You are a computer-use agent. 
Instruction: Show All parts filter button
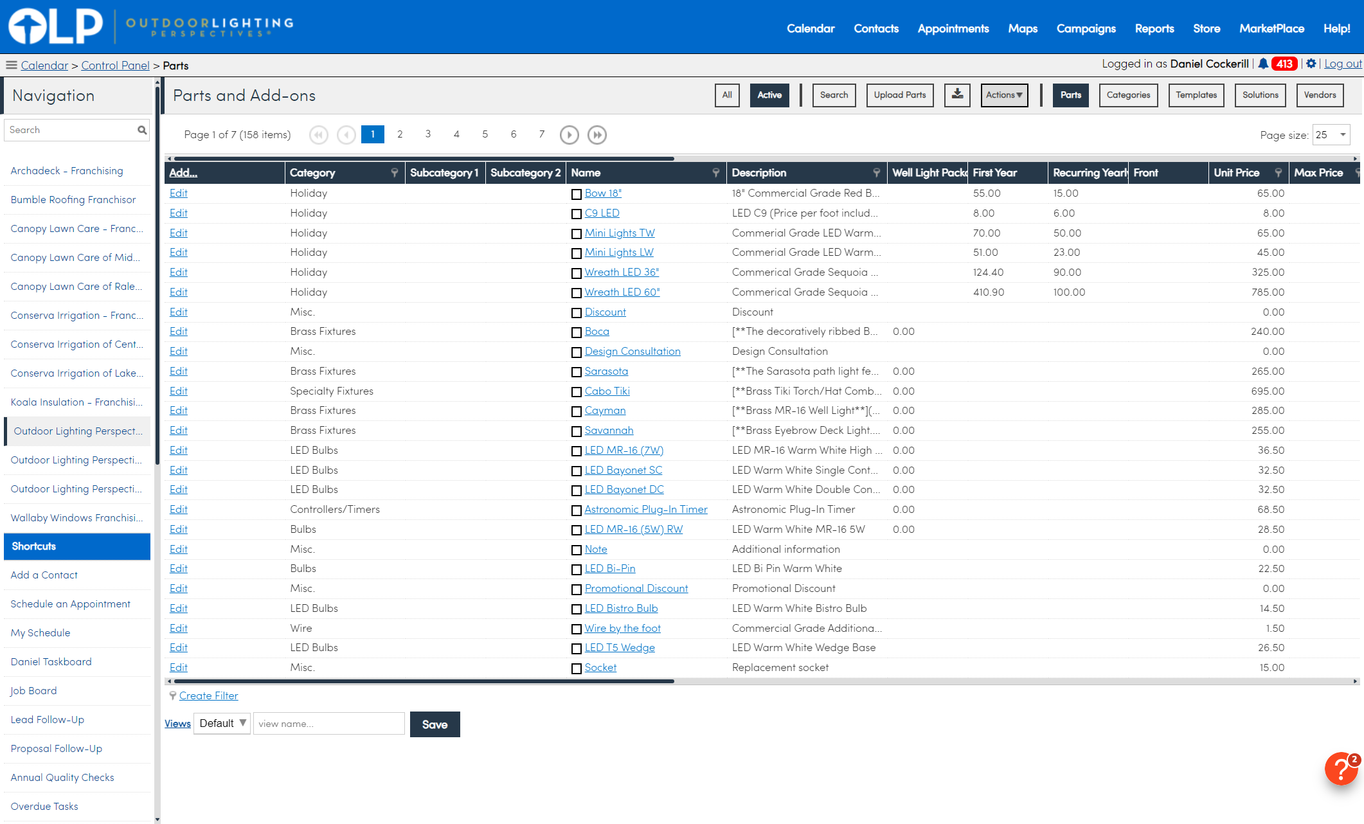pos(727,95)
